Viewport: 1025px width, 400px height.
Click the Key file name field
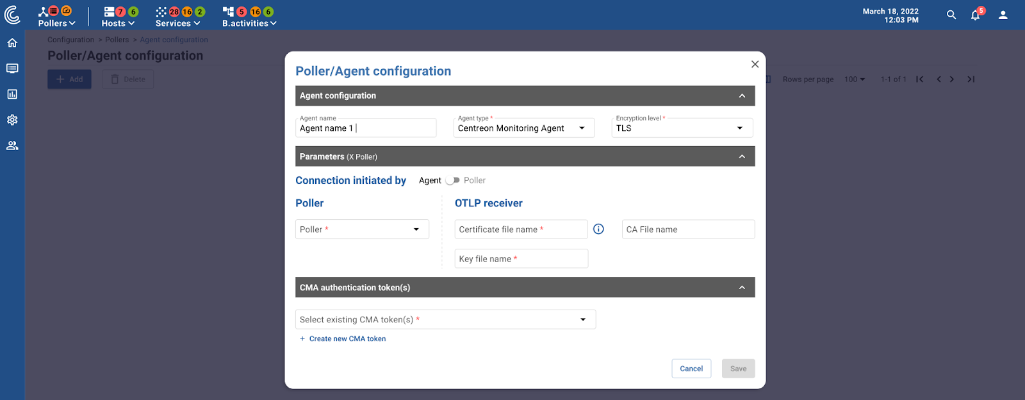(521, 259)
